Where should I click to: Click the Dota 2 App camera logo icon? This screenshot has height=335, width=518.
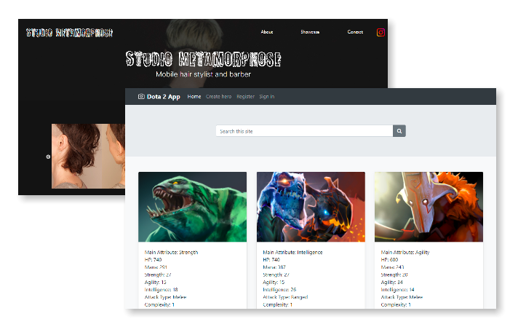point(141,96)
